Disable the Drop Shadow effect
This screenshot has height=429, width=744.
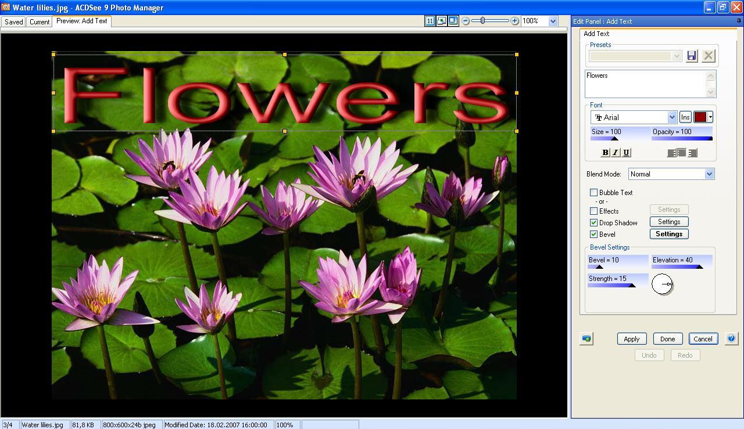[594, 222]
